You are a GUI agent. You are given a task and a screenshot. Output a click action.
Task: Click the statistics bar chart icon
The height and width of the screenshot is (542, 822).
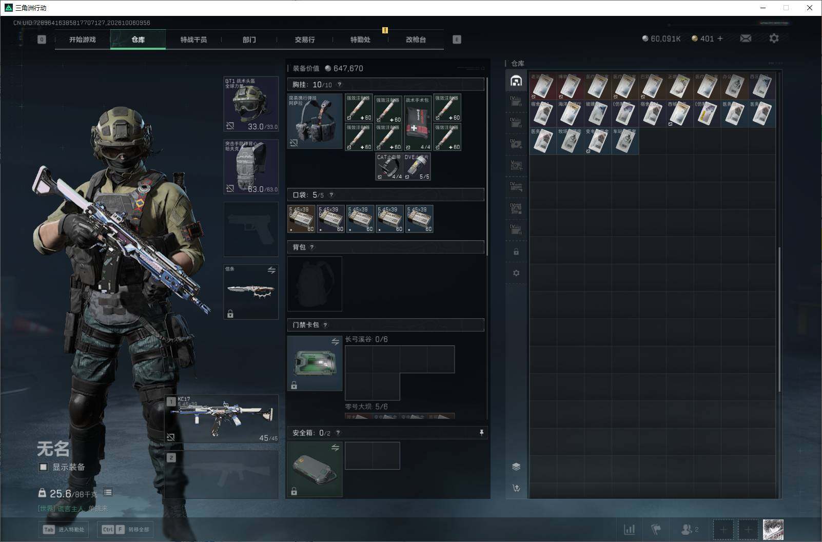pyautogui.click(x=629, y=529)
